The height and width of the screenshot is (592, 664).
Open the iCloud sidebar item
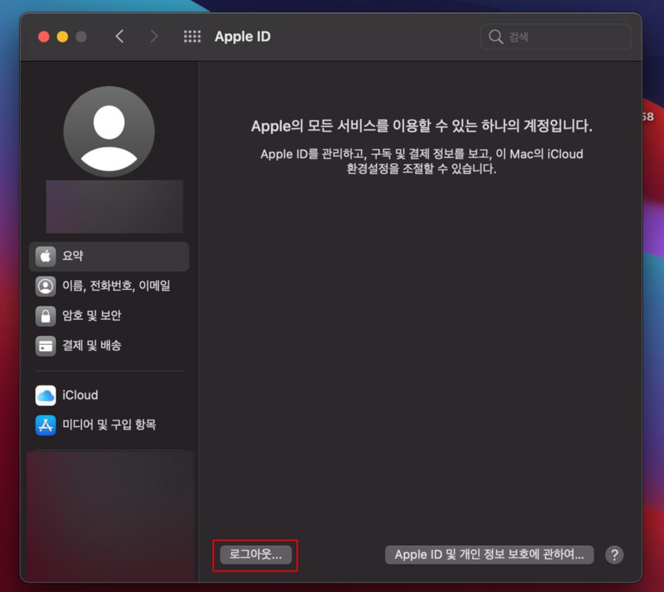tap(109, 395)
